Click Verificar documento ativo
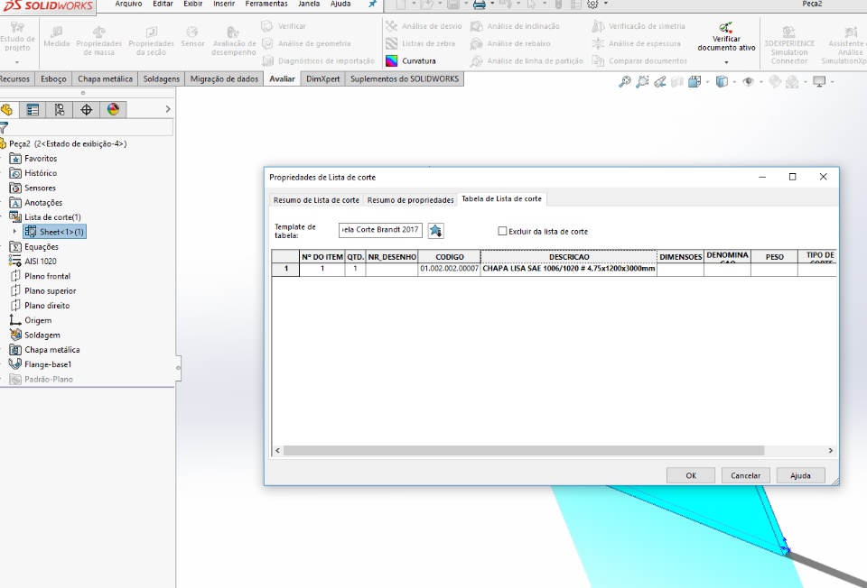The width and height of the screenshot is (867, 588). (x=726, y=37)
